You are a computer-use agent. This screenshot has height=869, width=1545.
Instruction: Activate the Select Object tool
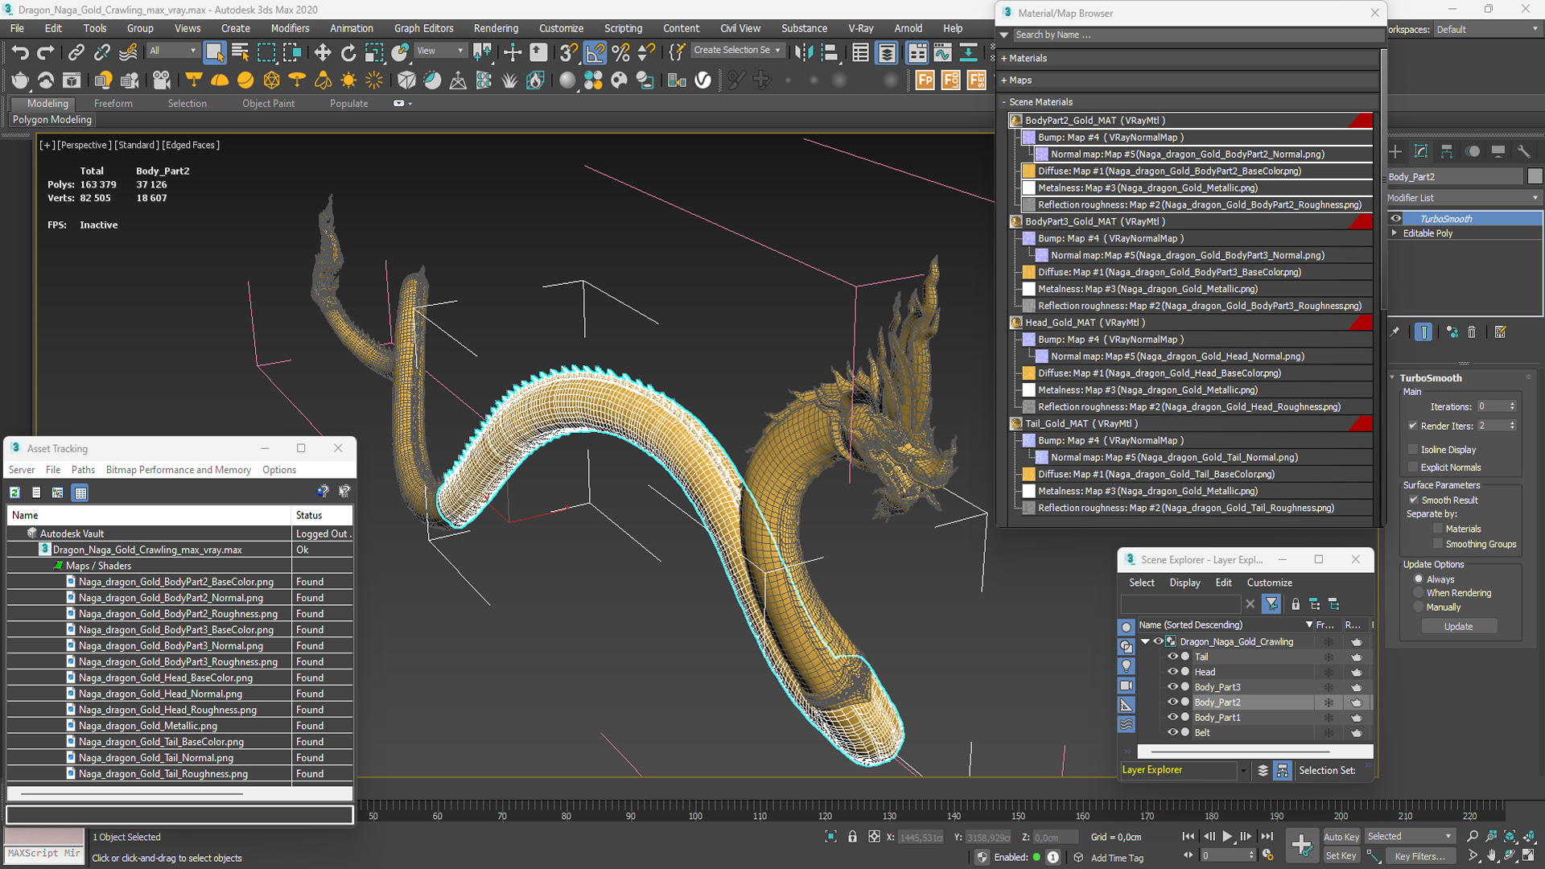coord(214,53)
